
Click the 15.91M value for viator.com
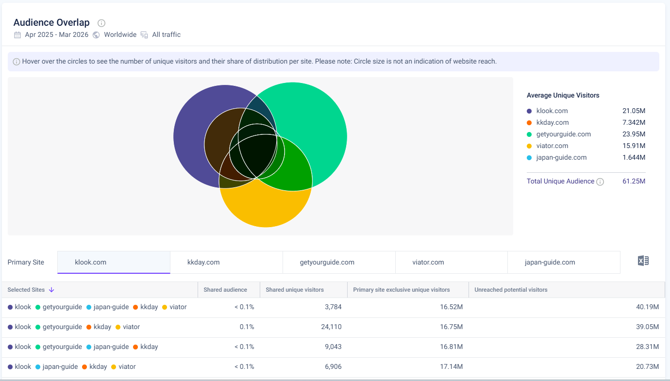tap(634, 146)
